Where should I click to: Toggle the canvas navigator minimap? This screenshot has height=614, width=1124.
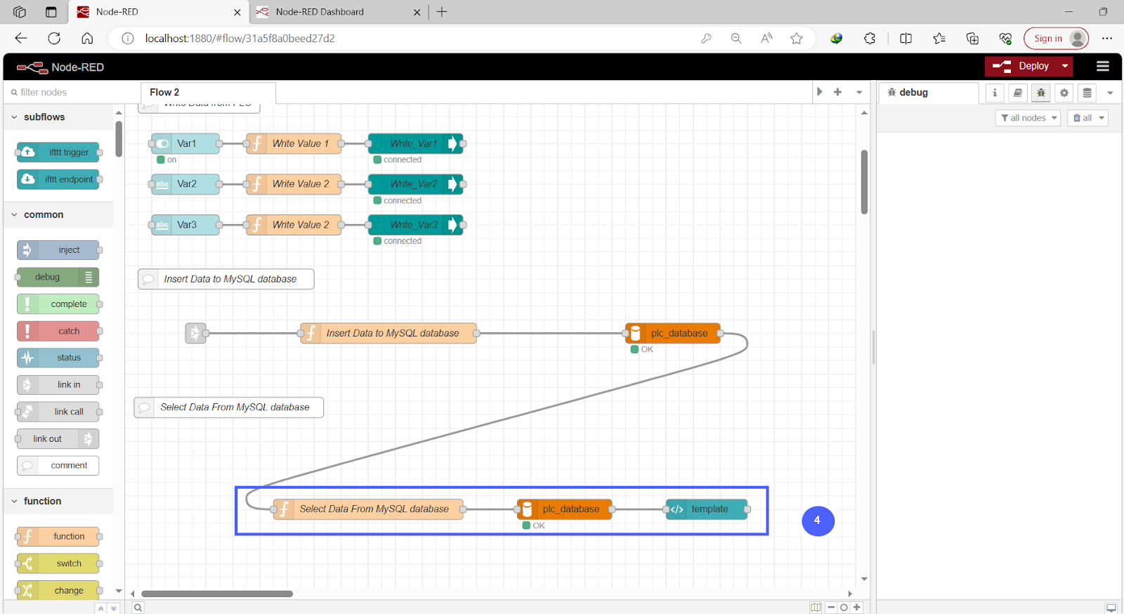coord(816,608)
